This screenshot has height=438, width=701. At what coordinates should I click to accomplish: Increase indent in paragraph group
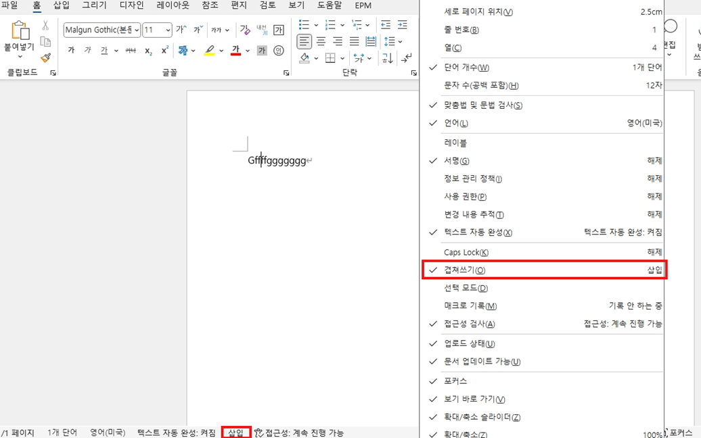coord(403,24)
